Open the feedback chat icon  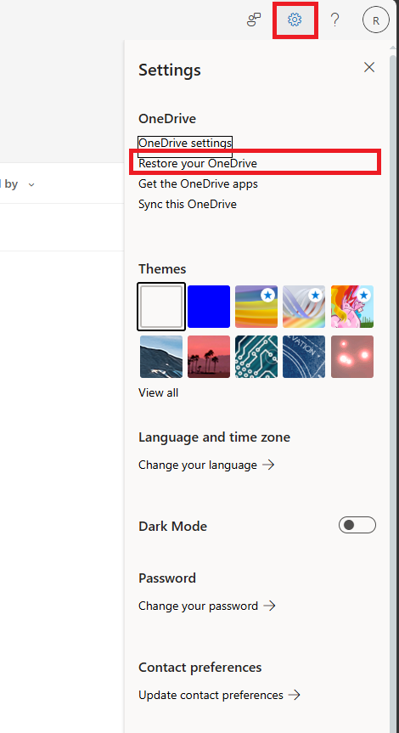click(x=254, y=20)
